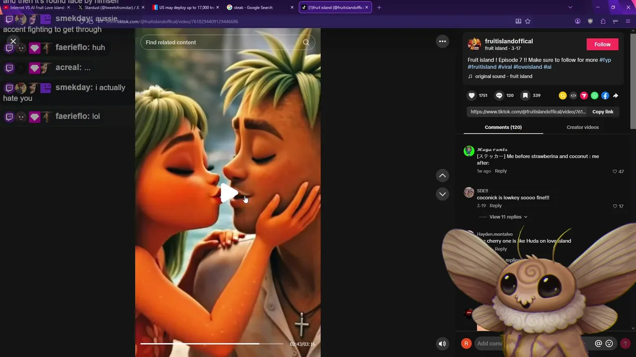Open the browser account profile icon

[577, 21]
